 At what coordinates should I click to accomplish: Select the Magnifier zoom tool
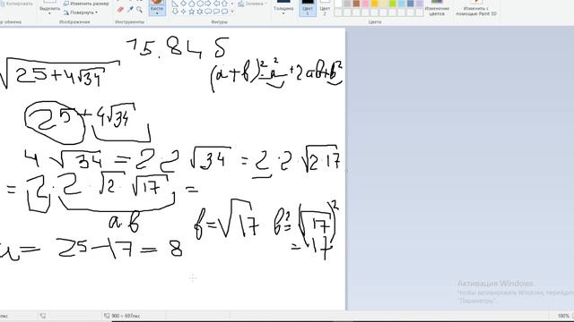click(140, 10)
